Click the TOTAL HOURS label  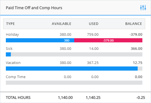point(18,98)
